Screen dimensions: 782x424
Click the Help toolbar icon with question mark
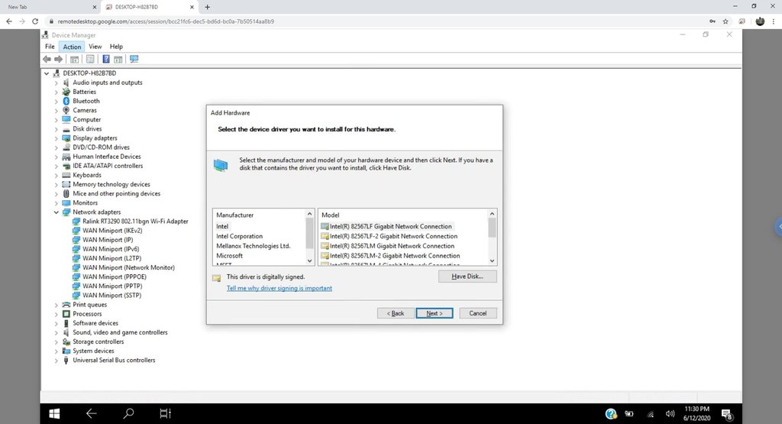[105, 60]
